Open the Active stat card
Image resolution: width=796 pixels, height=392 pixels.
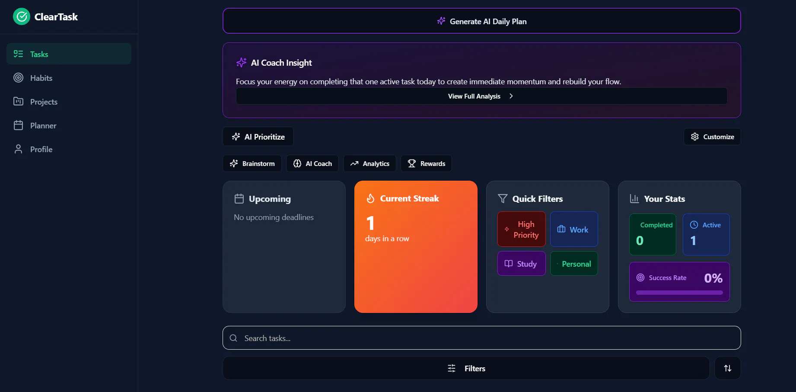706,234
